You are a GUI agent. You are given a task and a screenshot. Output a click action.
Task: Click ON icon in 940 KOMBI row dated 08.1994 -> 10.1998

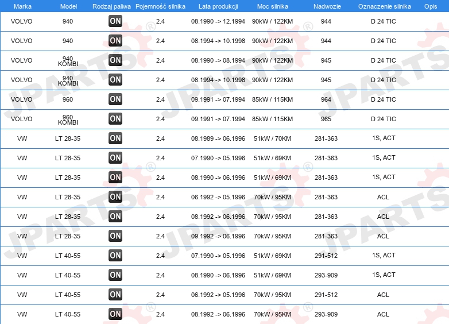click(x=115, y=79)
